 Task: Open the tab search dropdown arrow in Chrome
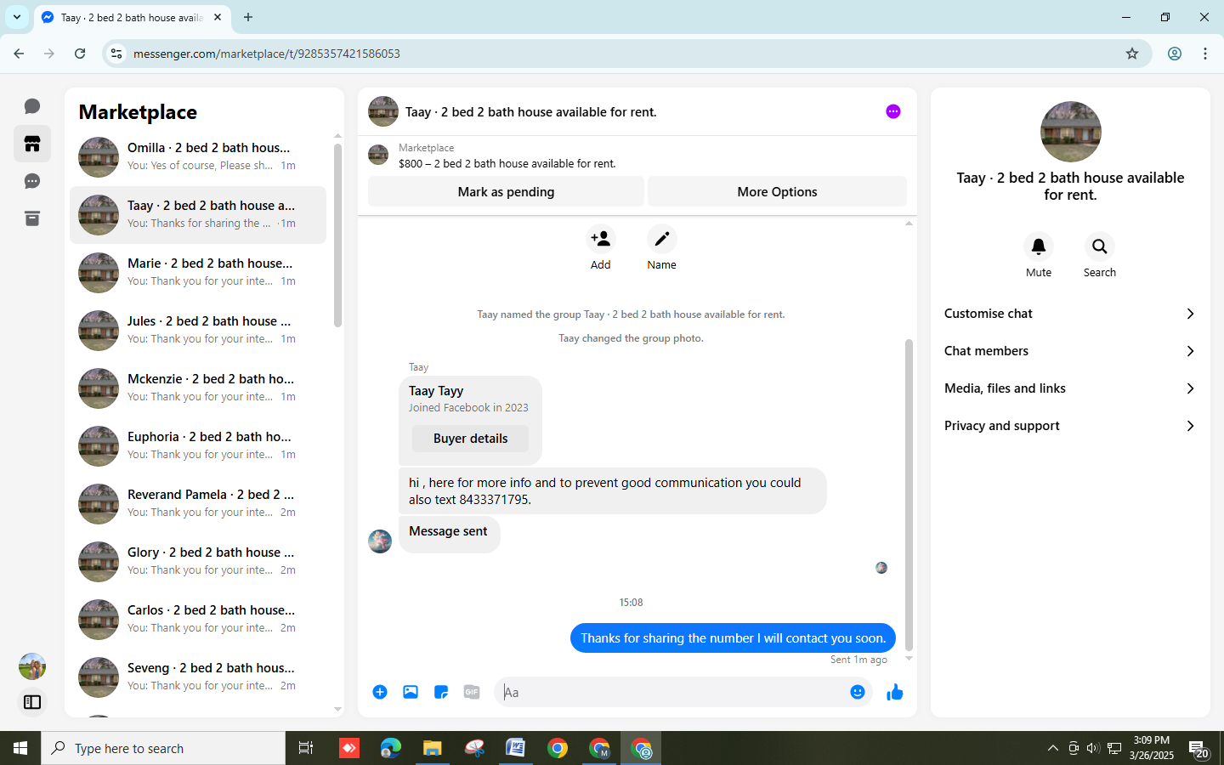[17, 17]
